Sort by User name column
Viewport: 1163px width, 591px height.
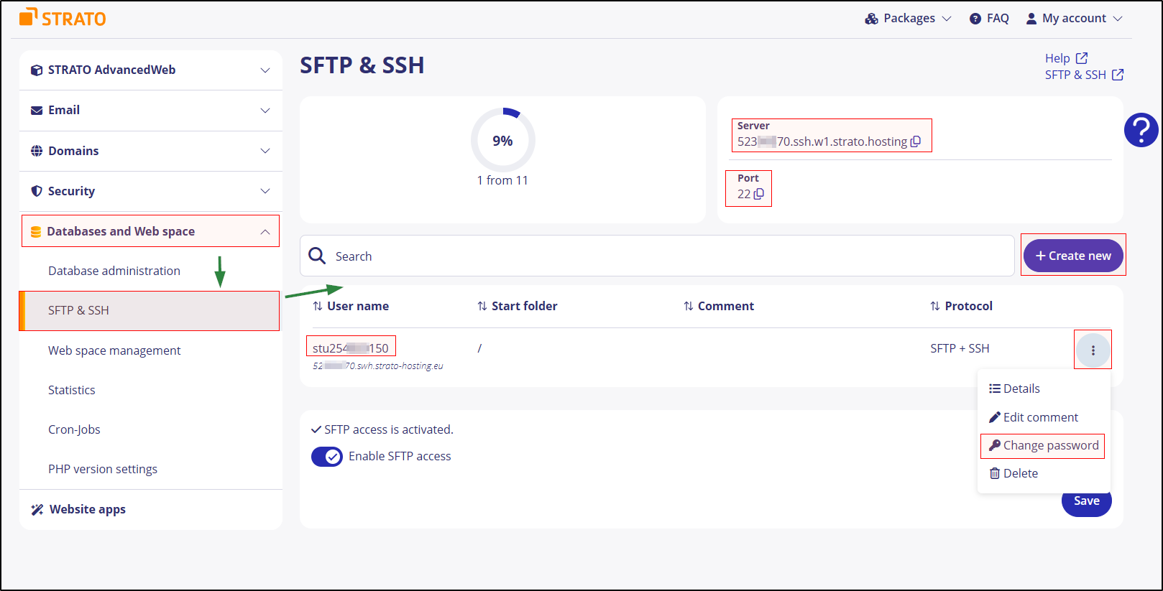351,306
